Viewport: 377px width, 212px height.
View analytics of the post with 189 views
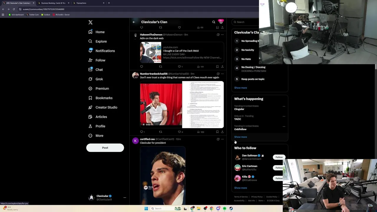click(x=201, y=132)
